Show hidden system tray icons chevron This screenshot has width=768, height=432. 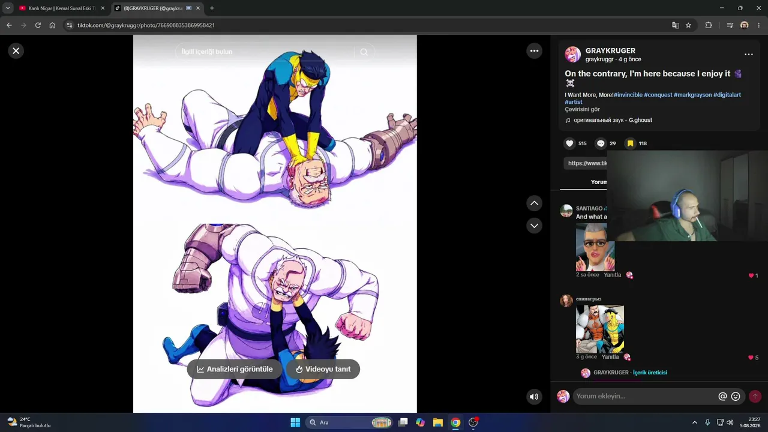[695, 422]
